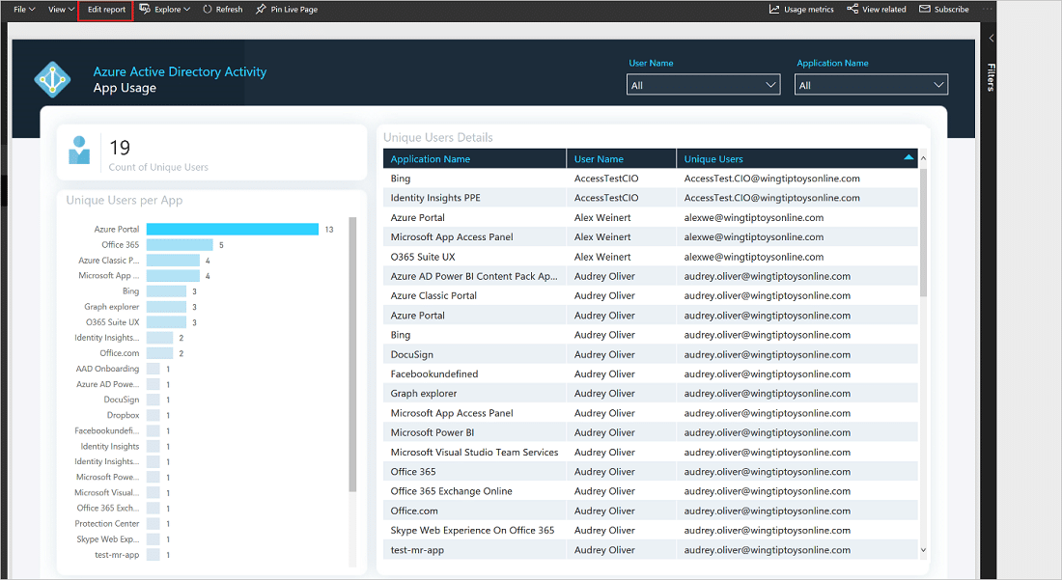
Task: Click table scrollbar down arrow
Action: (x=922, y=550)
